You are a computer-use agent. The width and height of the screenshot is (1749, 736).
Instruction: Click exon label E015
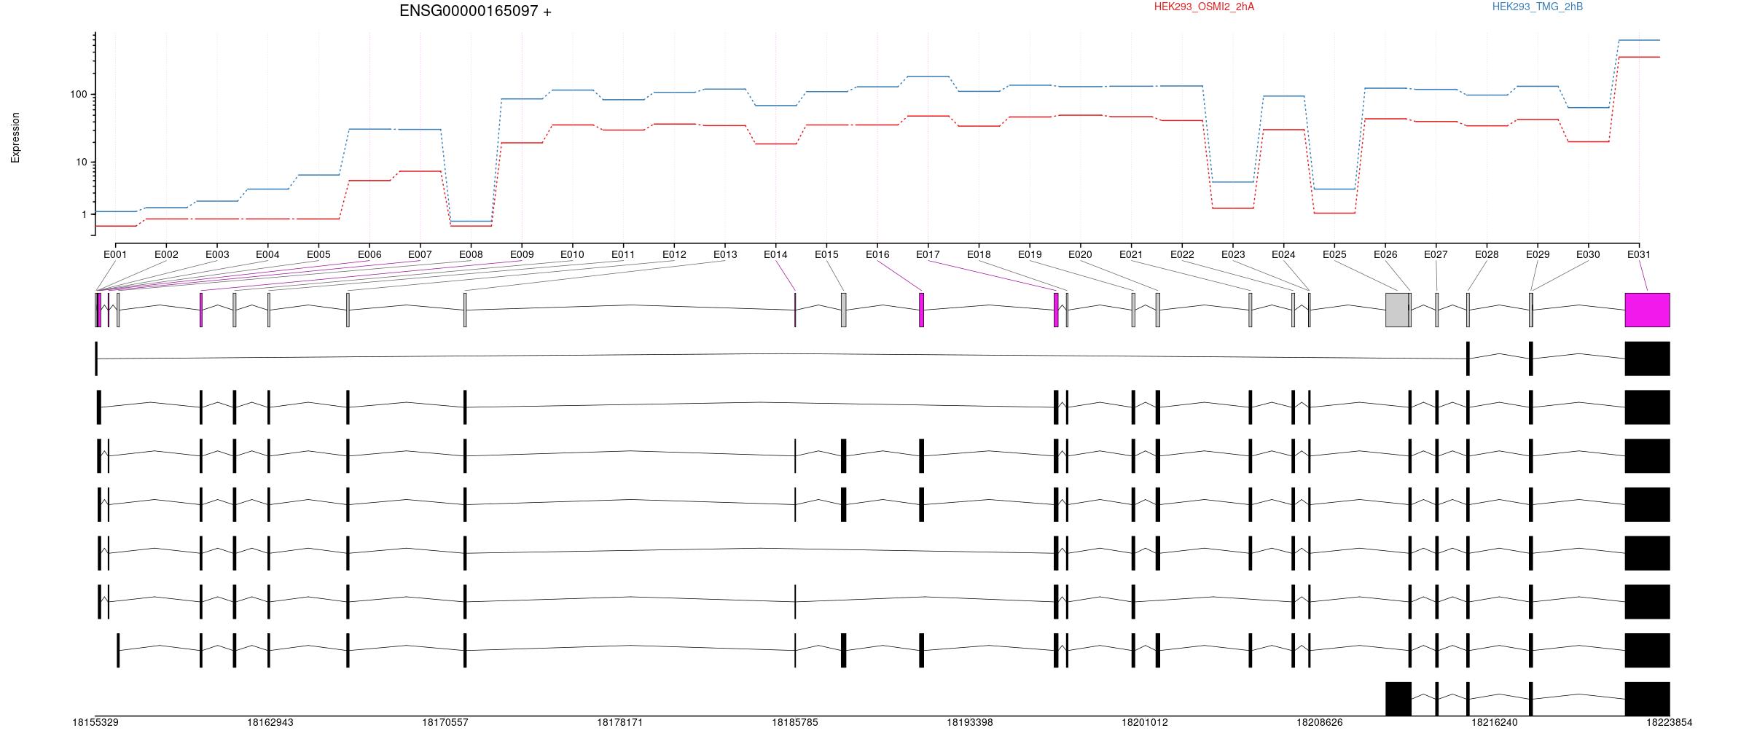(x=826, y=254)
